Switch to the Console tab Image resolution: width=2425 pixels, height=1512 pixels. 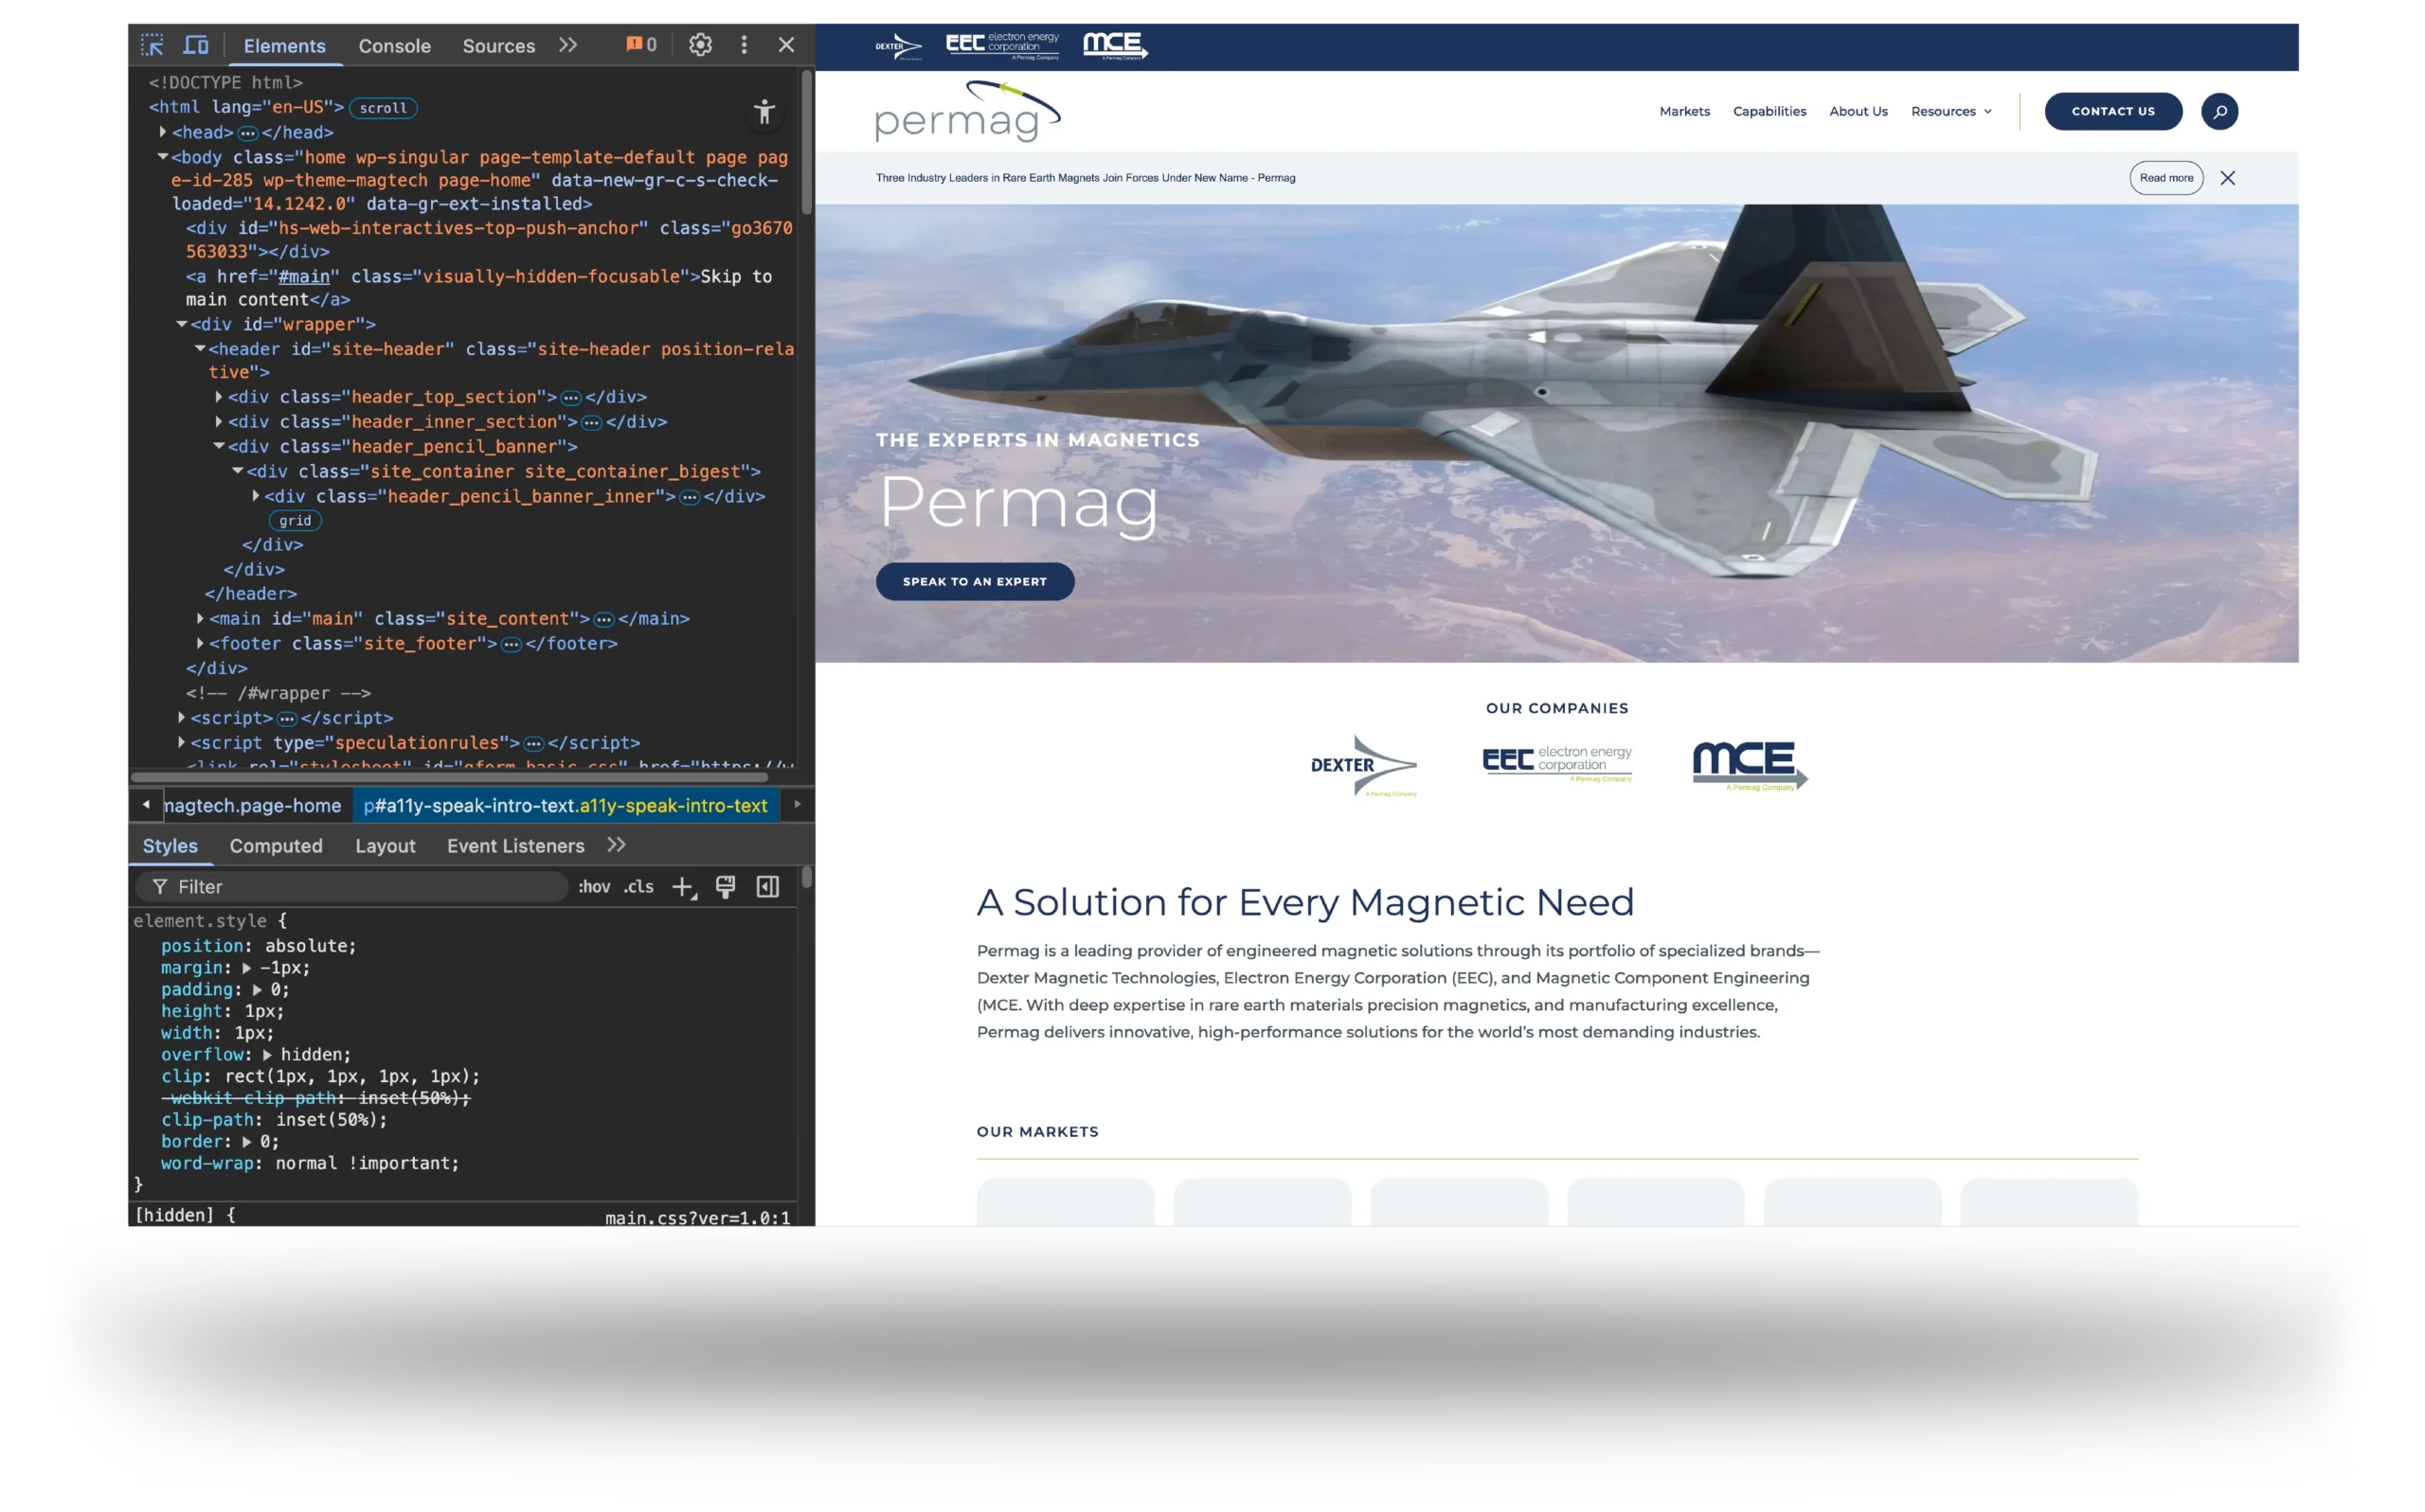(x=394, y=46)
